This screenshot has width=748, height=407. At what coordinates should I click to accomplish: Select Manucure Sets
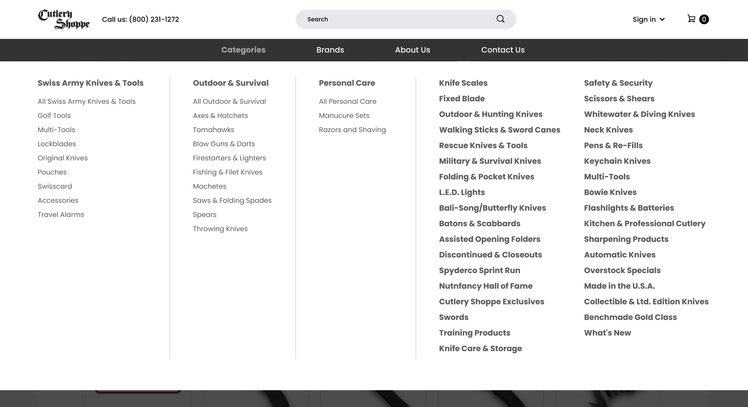tap(344, 116)
